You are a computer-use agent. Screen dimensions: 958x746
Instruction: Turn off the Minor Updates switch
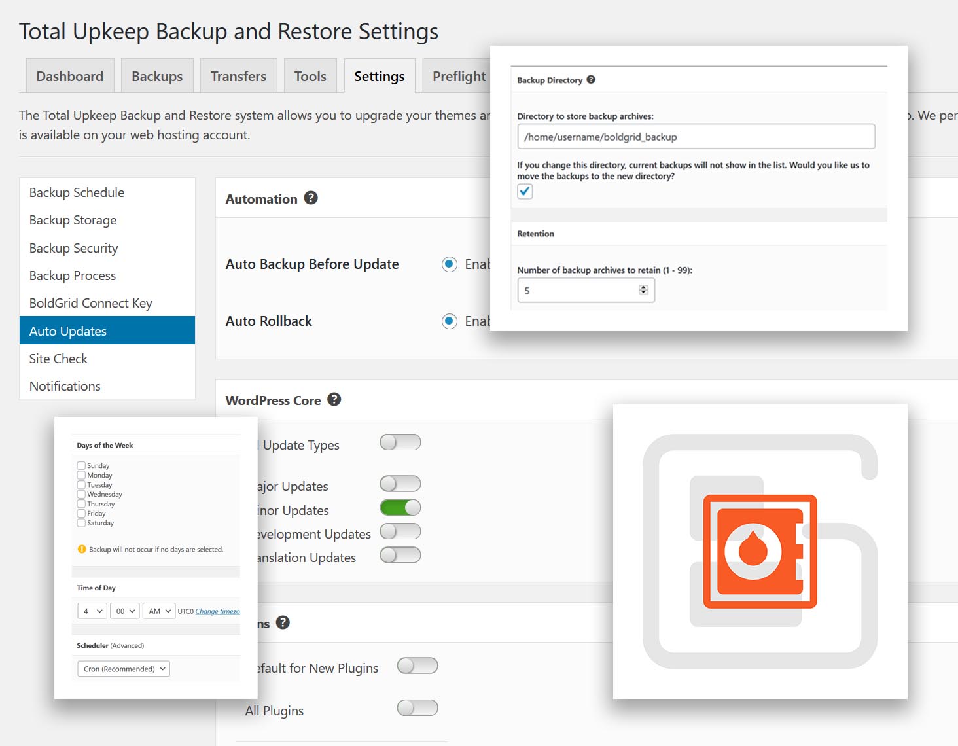point(400,507)
